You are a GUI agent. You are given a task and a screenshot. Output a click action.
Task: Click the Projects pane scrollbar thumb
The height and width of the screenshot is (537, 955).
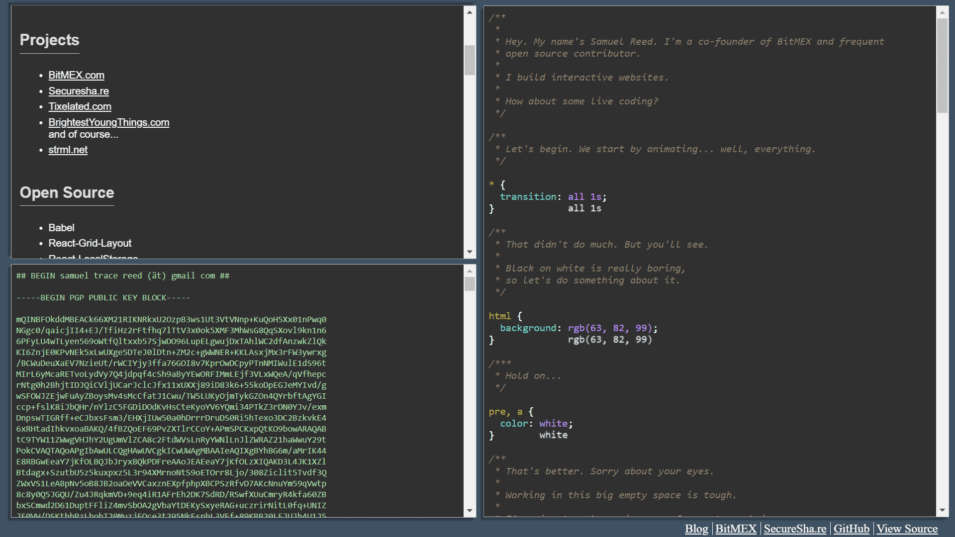[470, 60]
